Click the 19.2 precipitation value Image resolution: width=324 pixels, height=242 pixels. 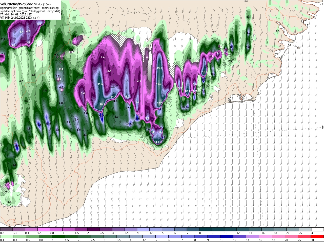coord(102,104)
